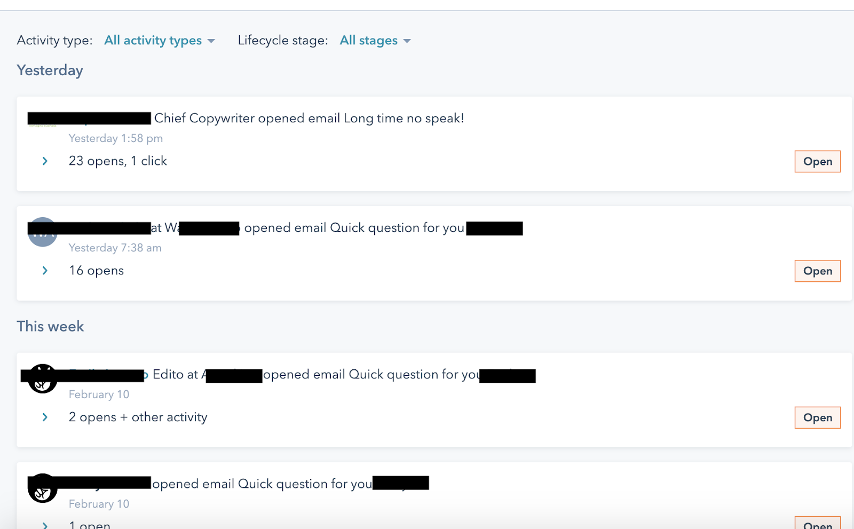Click Open button beside 2 opens + other activity

pyautogui.click(x=817, y=418)
